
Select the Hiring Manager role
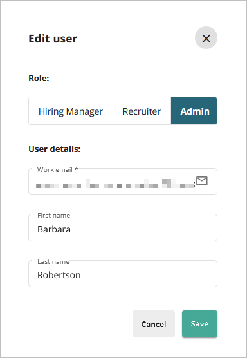point(71,111)
